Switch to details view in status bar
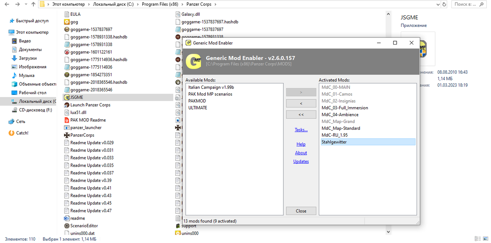The image size is (491, 243). coord(477,239)
